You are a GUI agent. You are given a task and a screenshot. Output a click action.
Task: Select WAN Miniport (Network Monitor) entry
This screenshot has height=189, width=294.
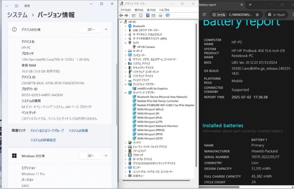[158, 126]
